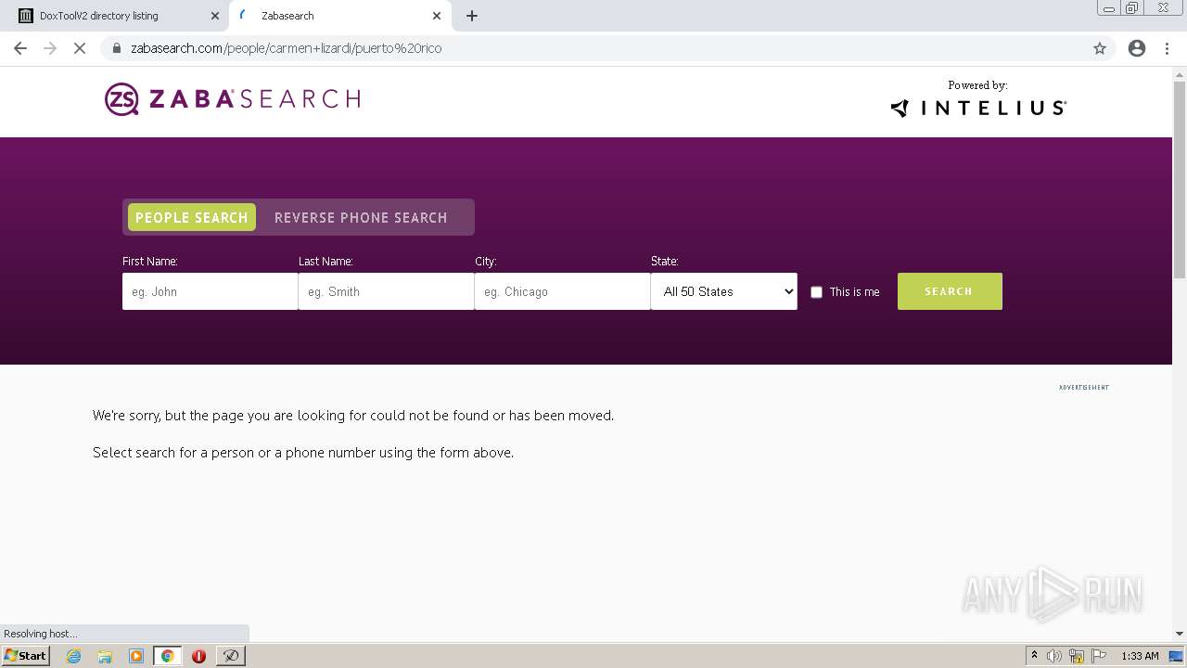Screen dimensions: 1187x668
Task: Close the Zabasearch tab
Action: click(437, 16)
